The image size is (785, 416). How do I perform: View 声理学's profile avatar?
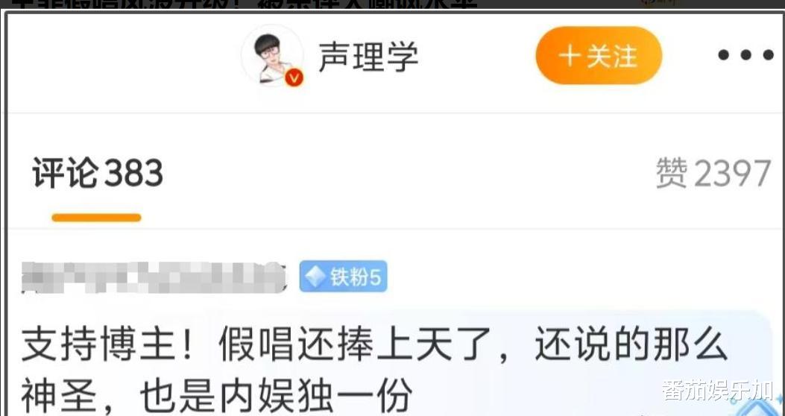point(272,56)
